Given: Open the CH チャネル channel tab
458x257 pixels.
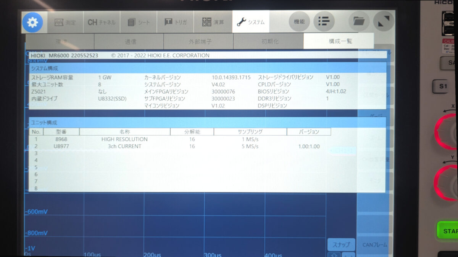Looking at the screenshot, I should (102, 22).
